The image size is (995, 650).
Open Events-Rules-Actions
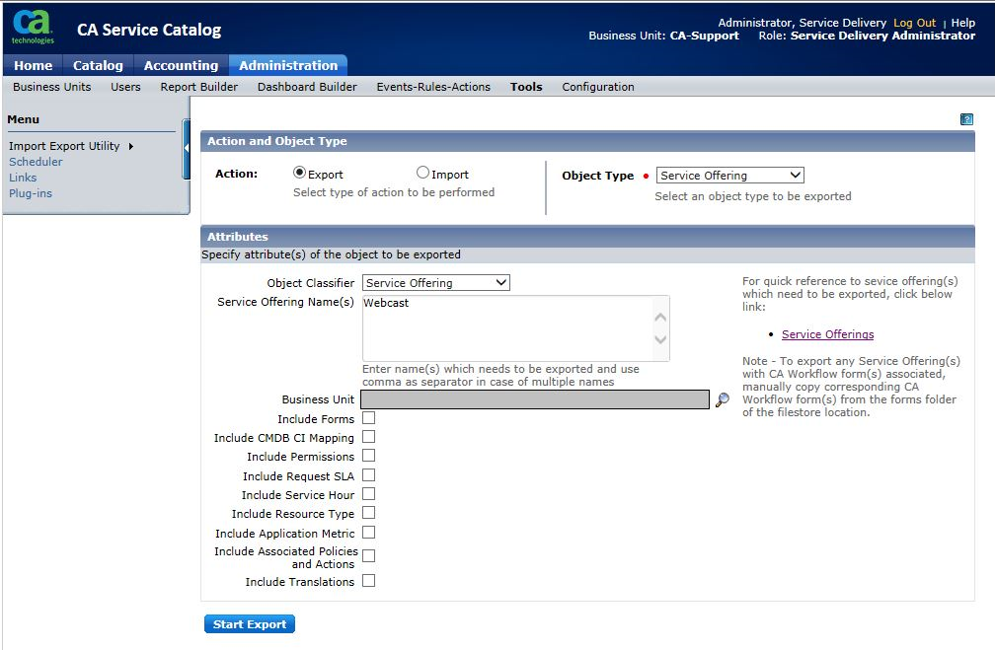point(433,87)
